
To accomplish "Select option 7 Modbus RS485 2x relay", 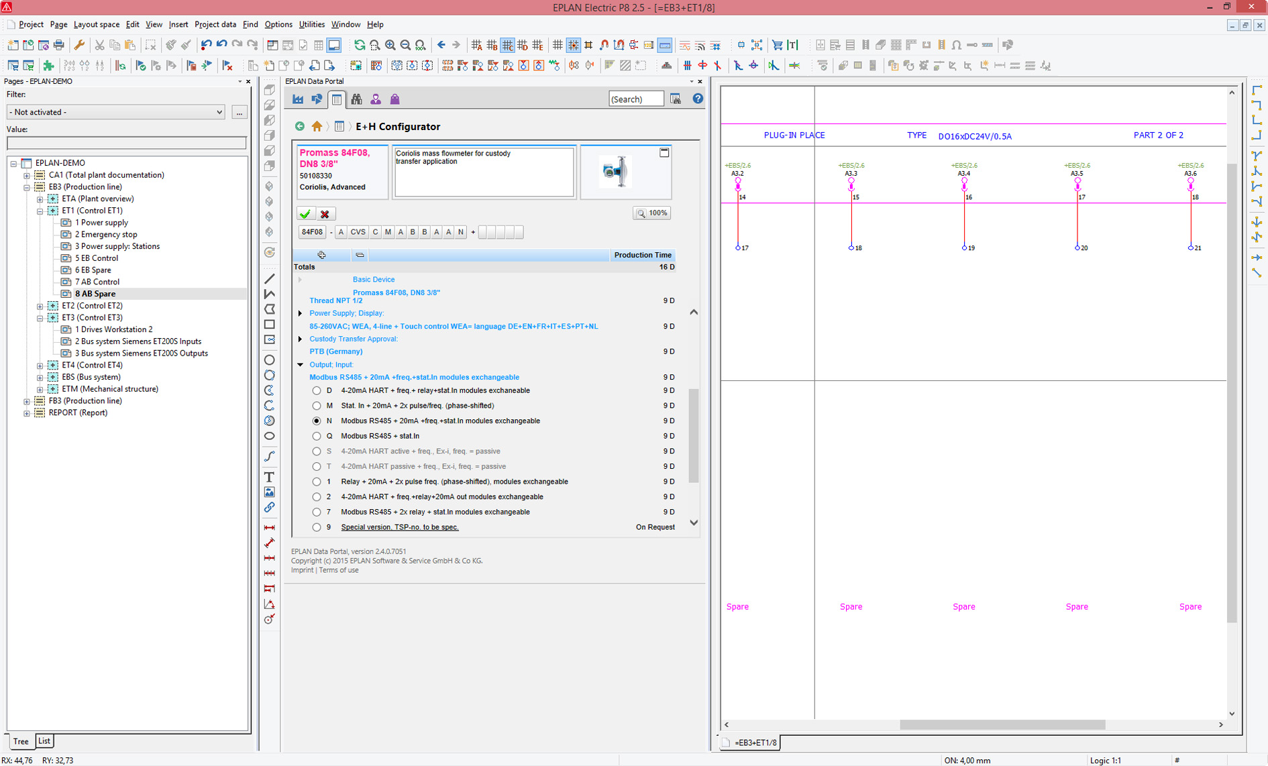I will pos(317,512).
